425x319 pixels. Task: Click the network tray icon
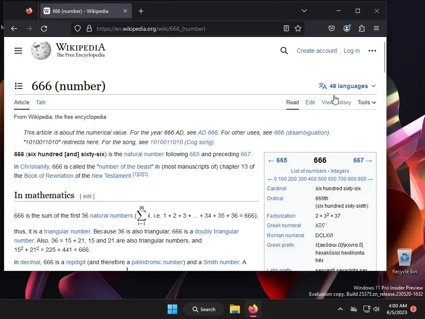click(x=366, y=309)
